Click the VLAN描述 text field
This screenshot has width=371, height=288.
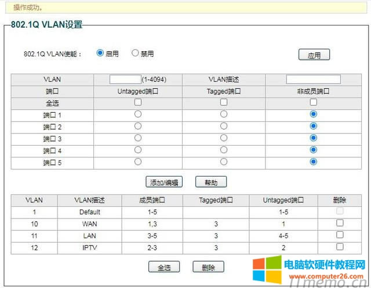click(x=313, y=79)
